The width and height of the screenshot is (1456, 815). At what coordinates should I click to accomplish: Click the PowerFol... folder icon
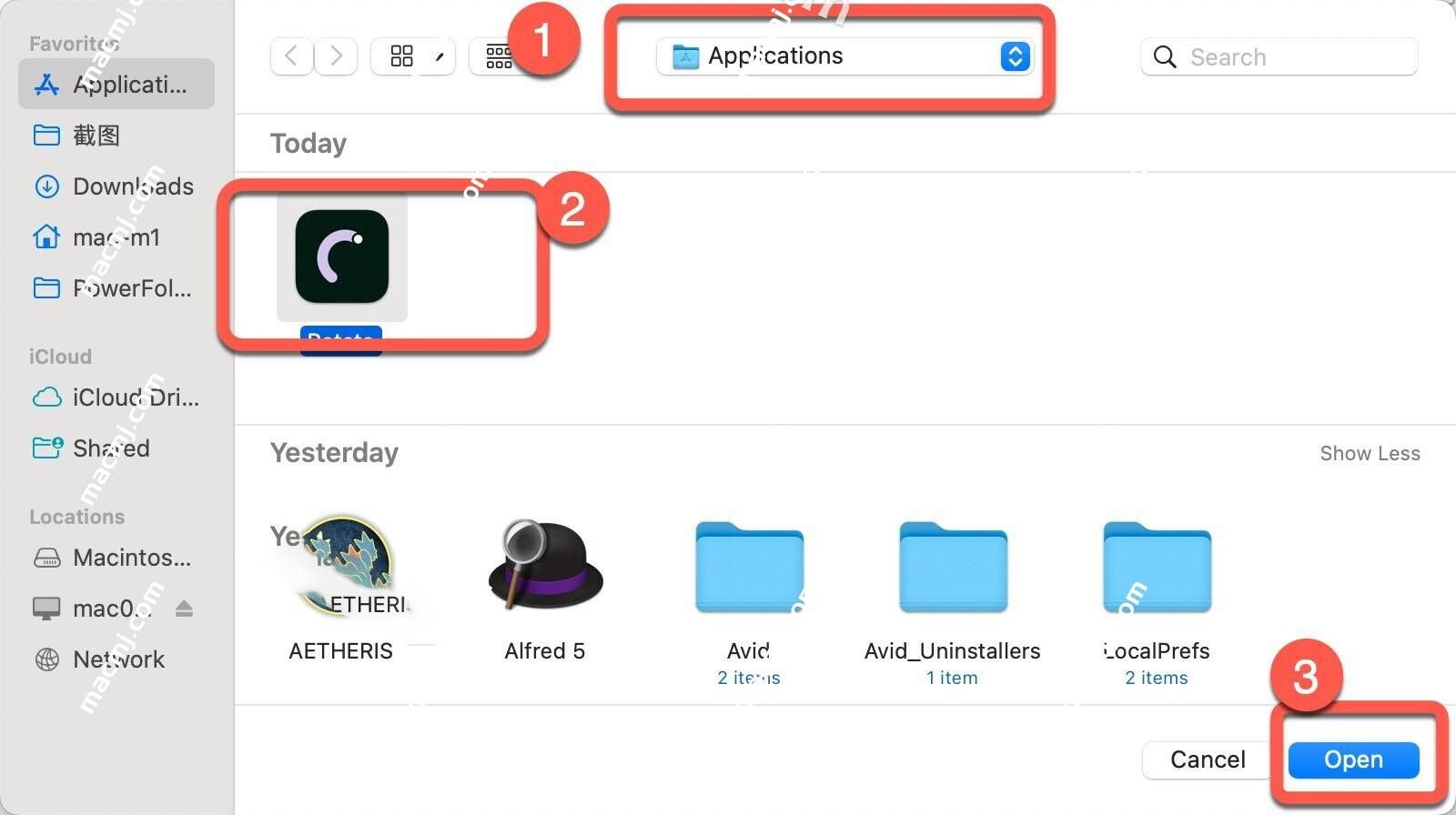point(46,288)
